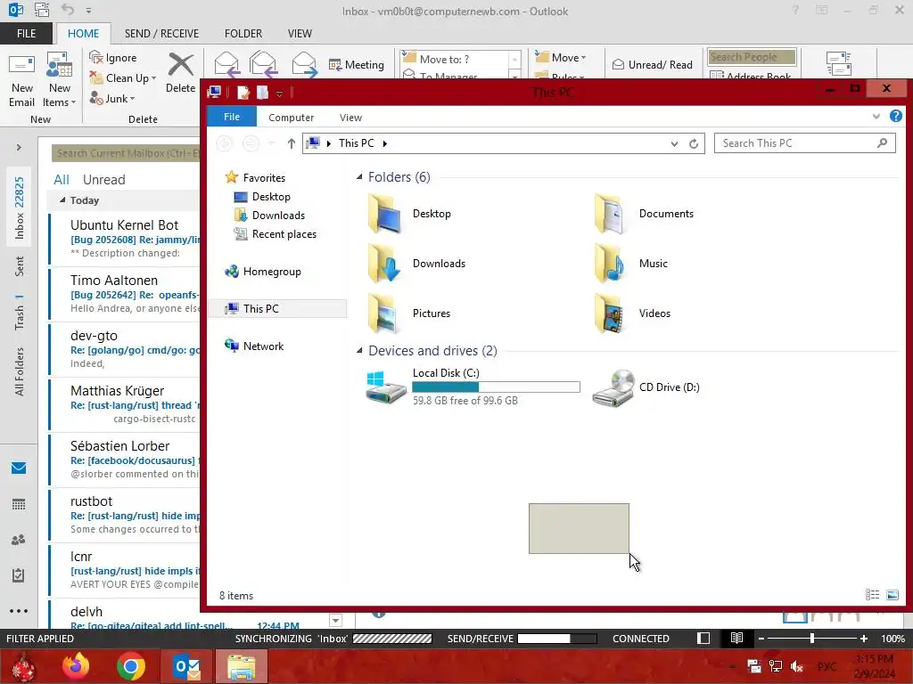Switch to Outlook SEND / RECEIVE tab
Screen dimensions: 913x684
click(x=161, y=33)
